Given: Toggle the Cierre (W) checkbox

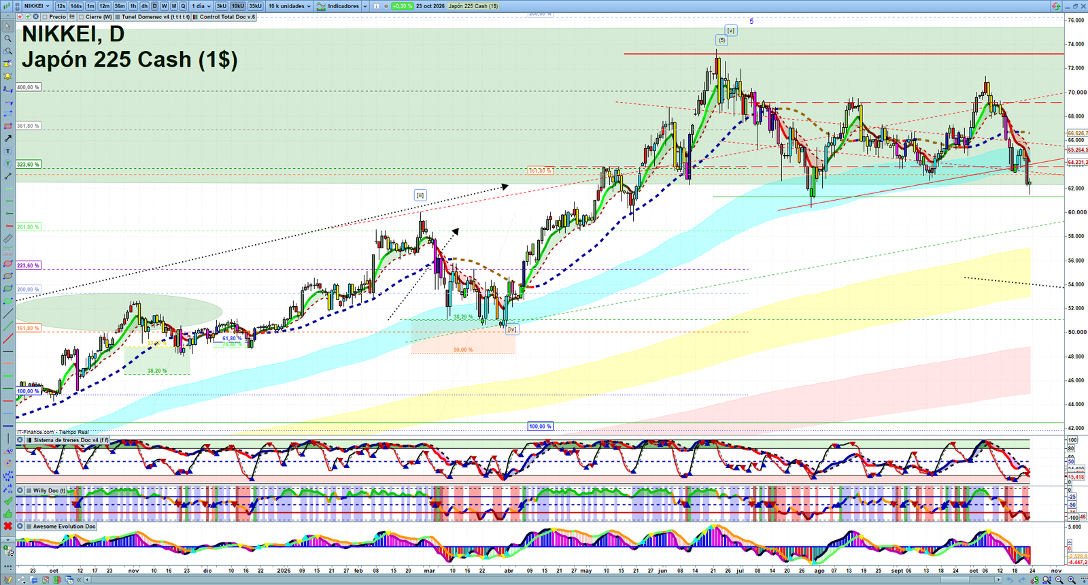Looking at the screenshot, I should 81,17.
